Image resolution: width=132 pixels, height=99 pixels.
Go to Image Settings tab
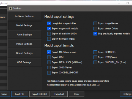(24, 44)
